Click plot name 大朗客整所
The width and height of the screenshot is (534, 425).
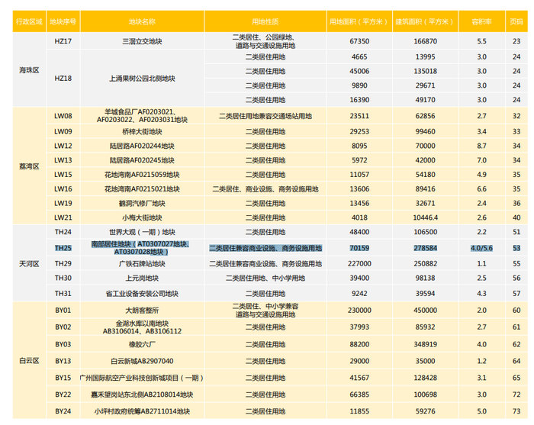pos(142,311)
